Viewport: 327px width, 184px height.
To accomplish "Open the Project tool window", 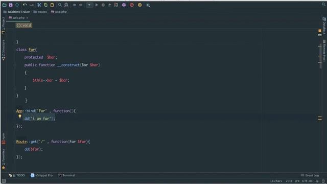I will (x=3, y=25).
